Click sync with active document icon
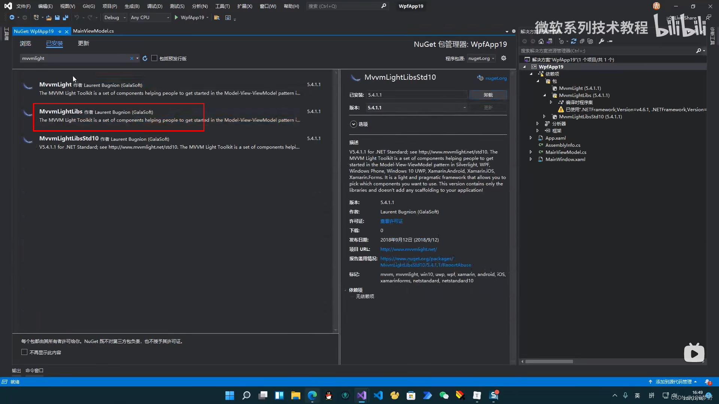This screenshot has width=719, height=404. [x=573, y=41]
